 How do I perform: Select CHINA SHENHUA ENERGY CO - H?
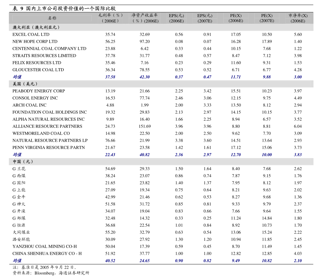tap(47, 254)
